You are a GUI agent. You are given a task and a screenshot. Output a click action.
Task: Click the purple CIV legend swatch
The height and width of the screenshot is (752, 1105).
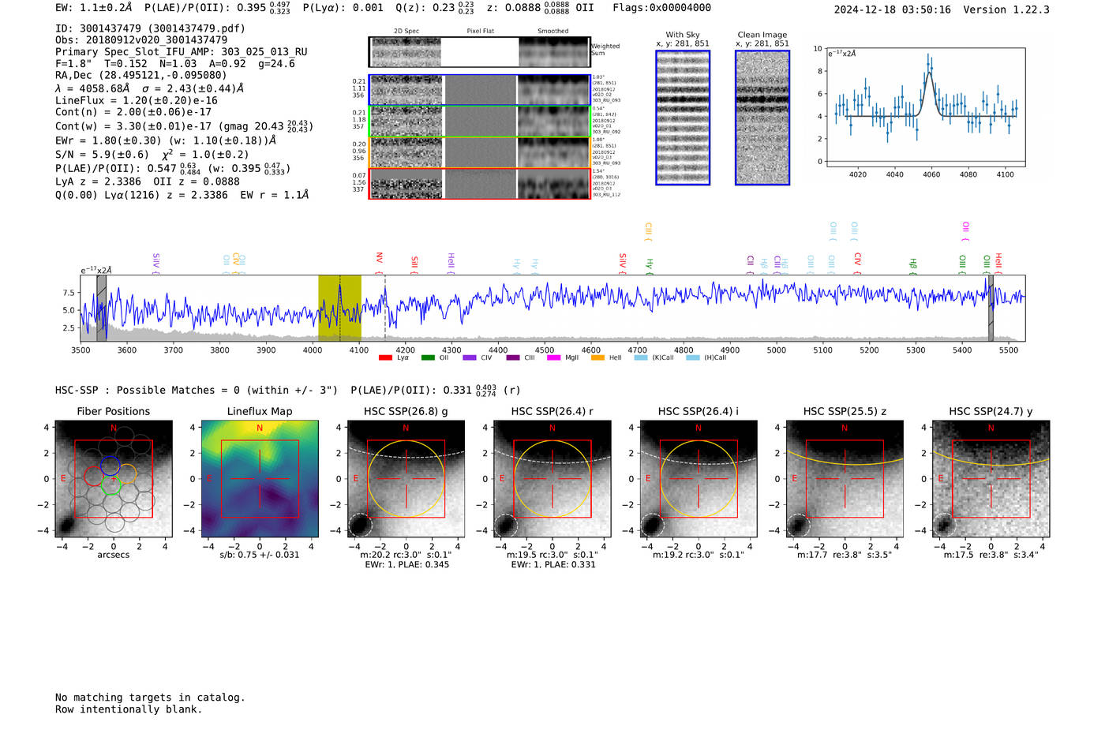coord(470,357)
